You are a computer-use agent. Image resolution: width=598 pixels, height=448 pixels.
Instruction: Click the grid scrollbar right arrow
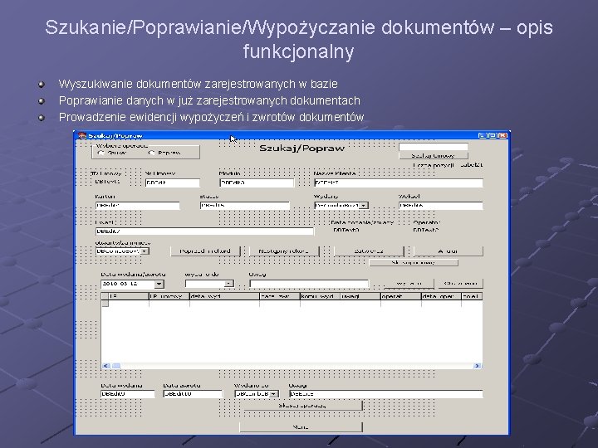click(x=478, y=366)
